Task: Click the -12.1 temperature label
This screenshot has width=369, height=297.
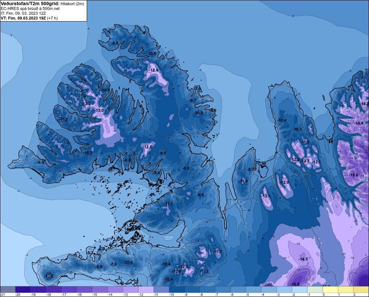Action: pos(317,162)
